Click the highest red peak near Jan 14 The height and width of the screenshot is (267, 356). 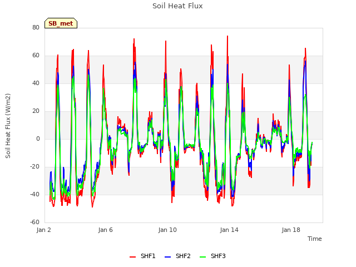click(228, 36)
